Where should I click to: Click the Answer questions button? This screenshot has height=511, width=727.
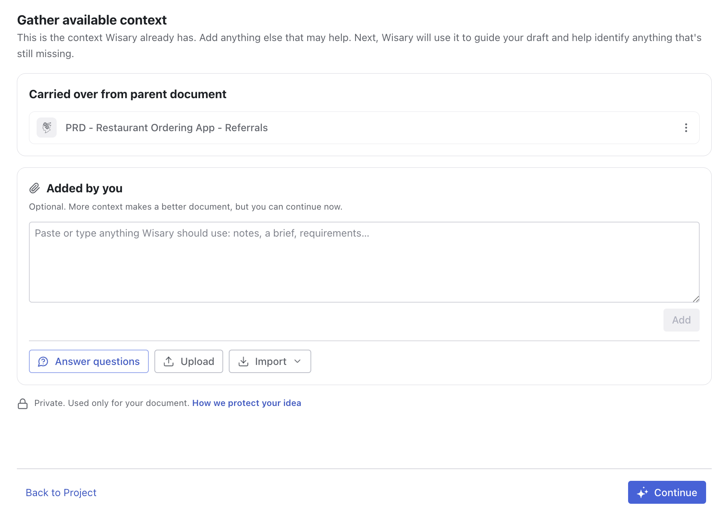tap(89, 361)
